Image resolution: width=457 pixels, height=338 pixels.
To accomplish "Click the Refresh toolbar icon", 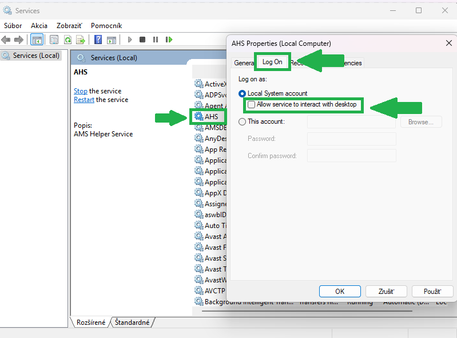I will click(x=67, y=40).
